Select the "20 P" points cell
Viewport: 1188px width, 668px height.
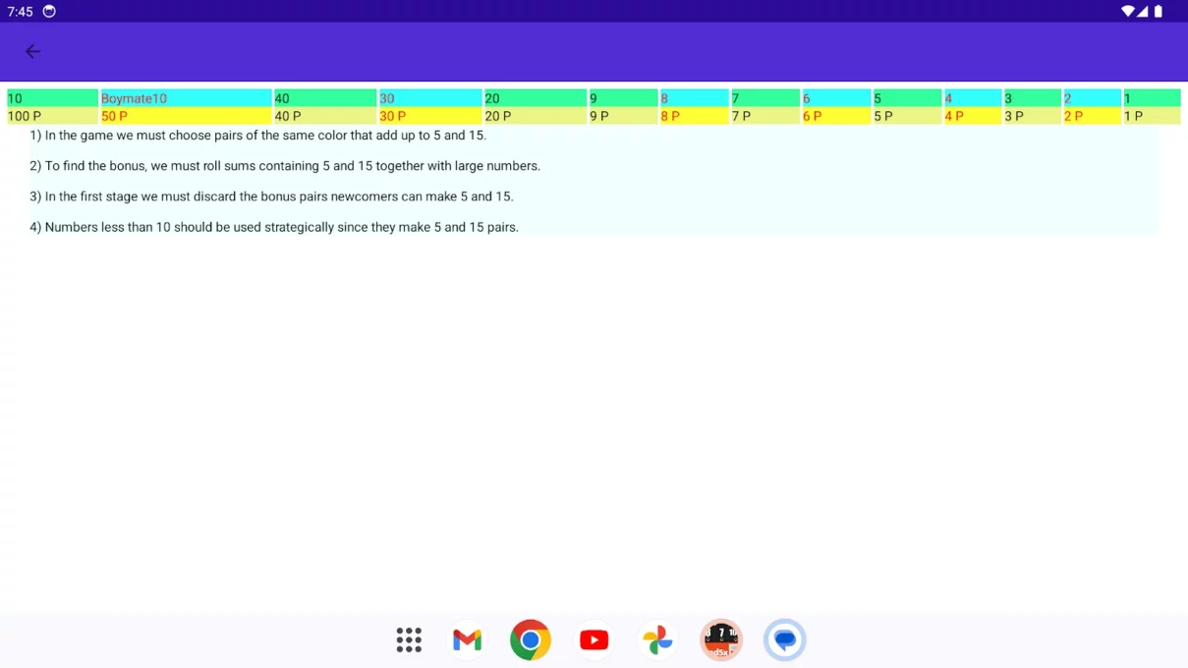[x=536, y=116]
